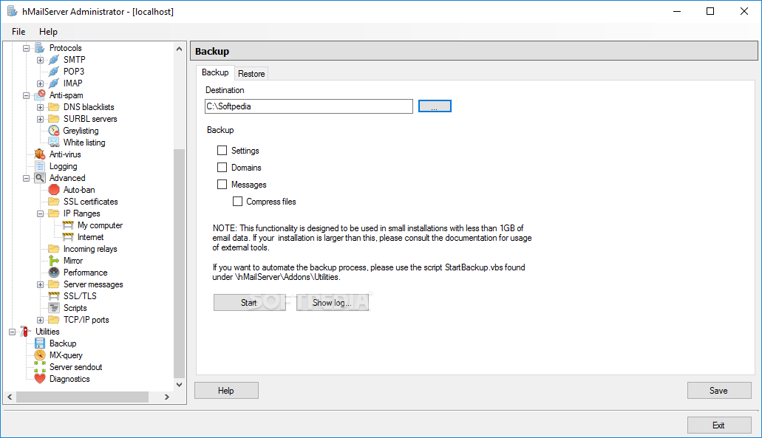Select the Backup tab
Image resolution: width=762 pixels, height=438 pixels.
point(215,72)
